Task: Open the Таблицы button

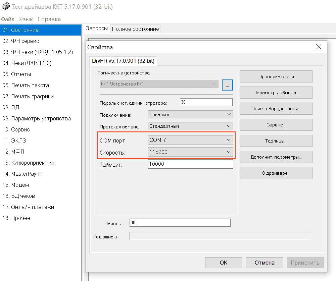Action: [276, 141]
